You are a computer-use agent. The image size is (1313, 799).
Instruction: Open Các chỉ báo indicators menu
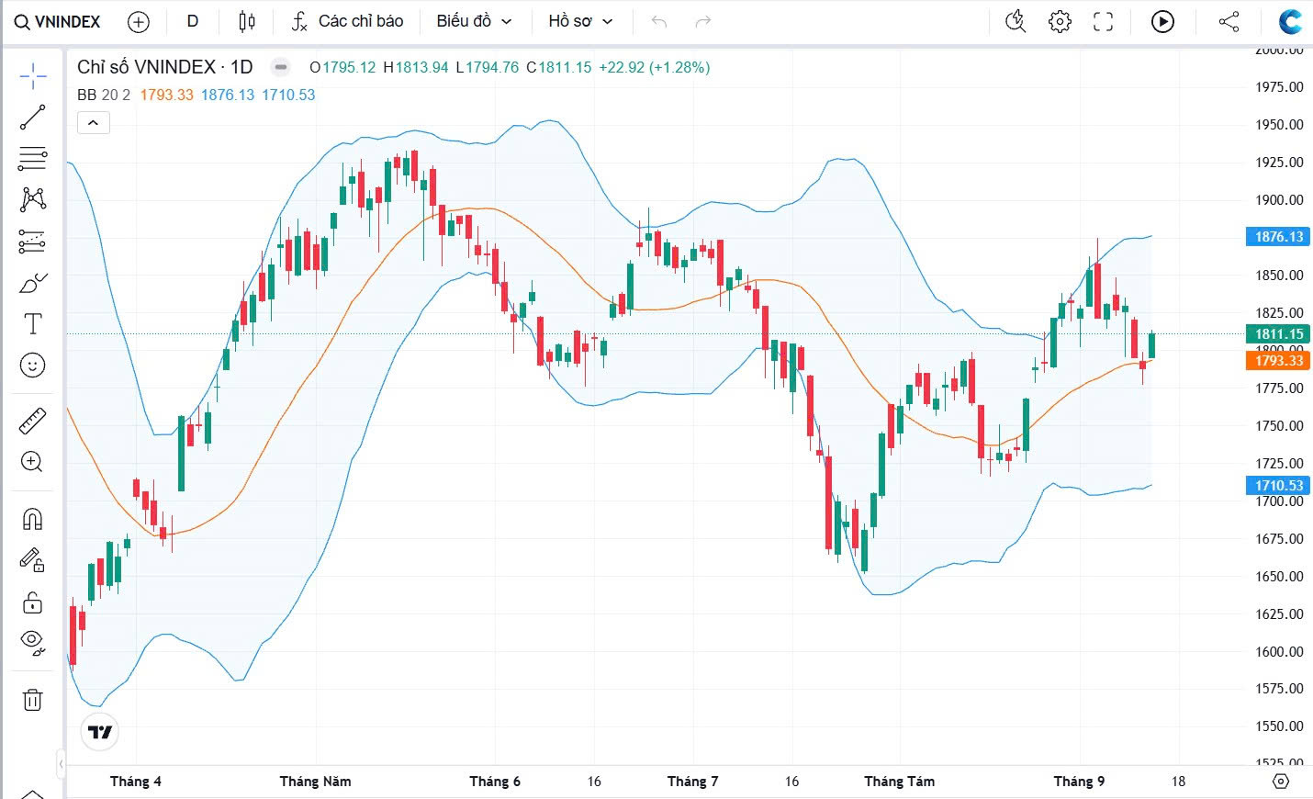point(347,21)
